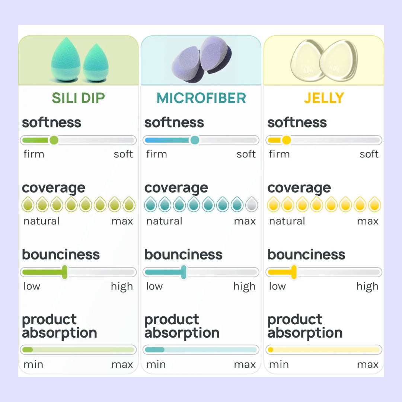Screen dimensions: 402x402
Task: Select the JELLY heading
Action: 324,98
